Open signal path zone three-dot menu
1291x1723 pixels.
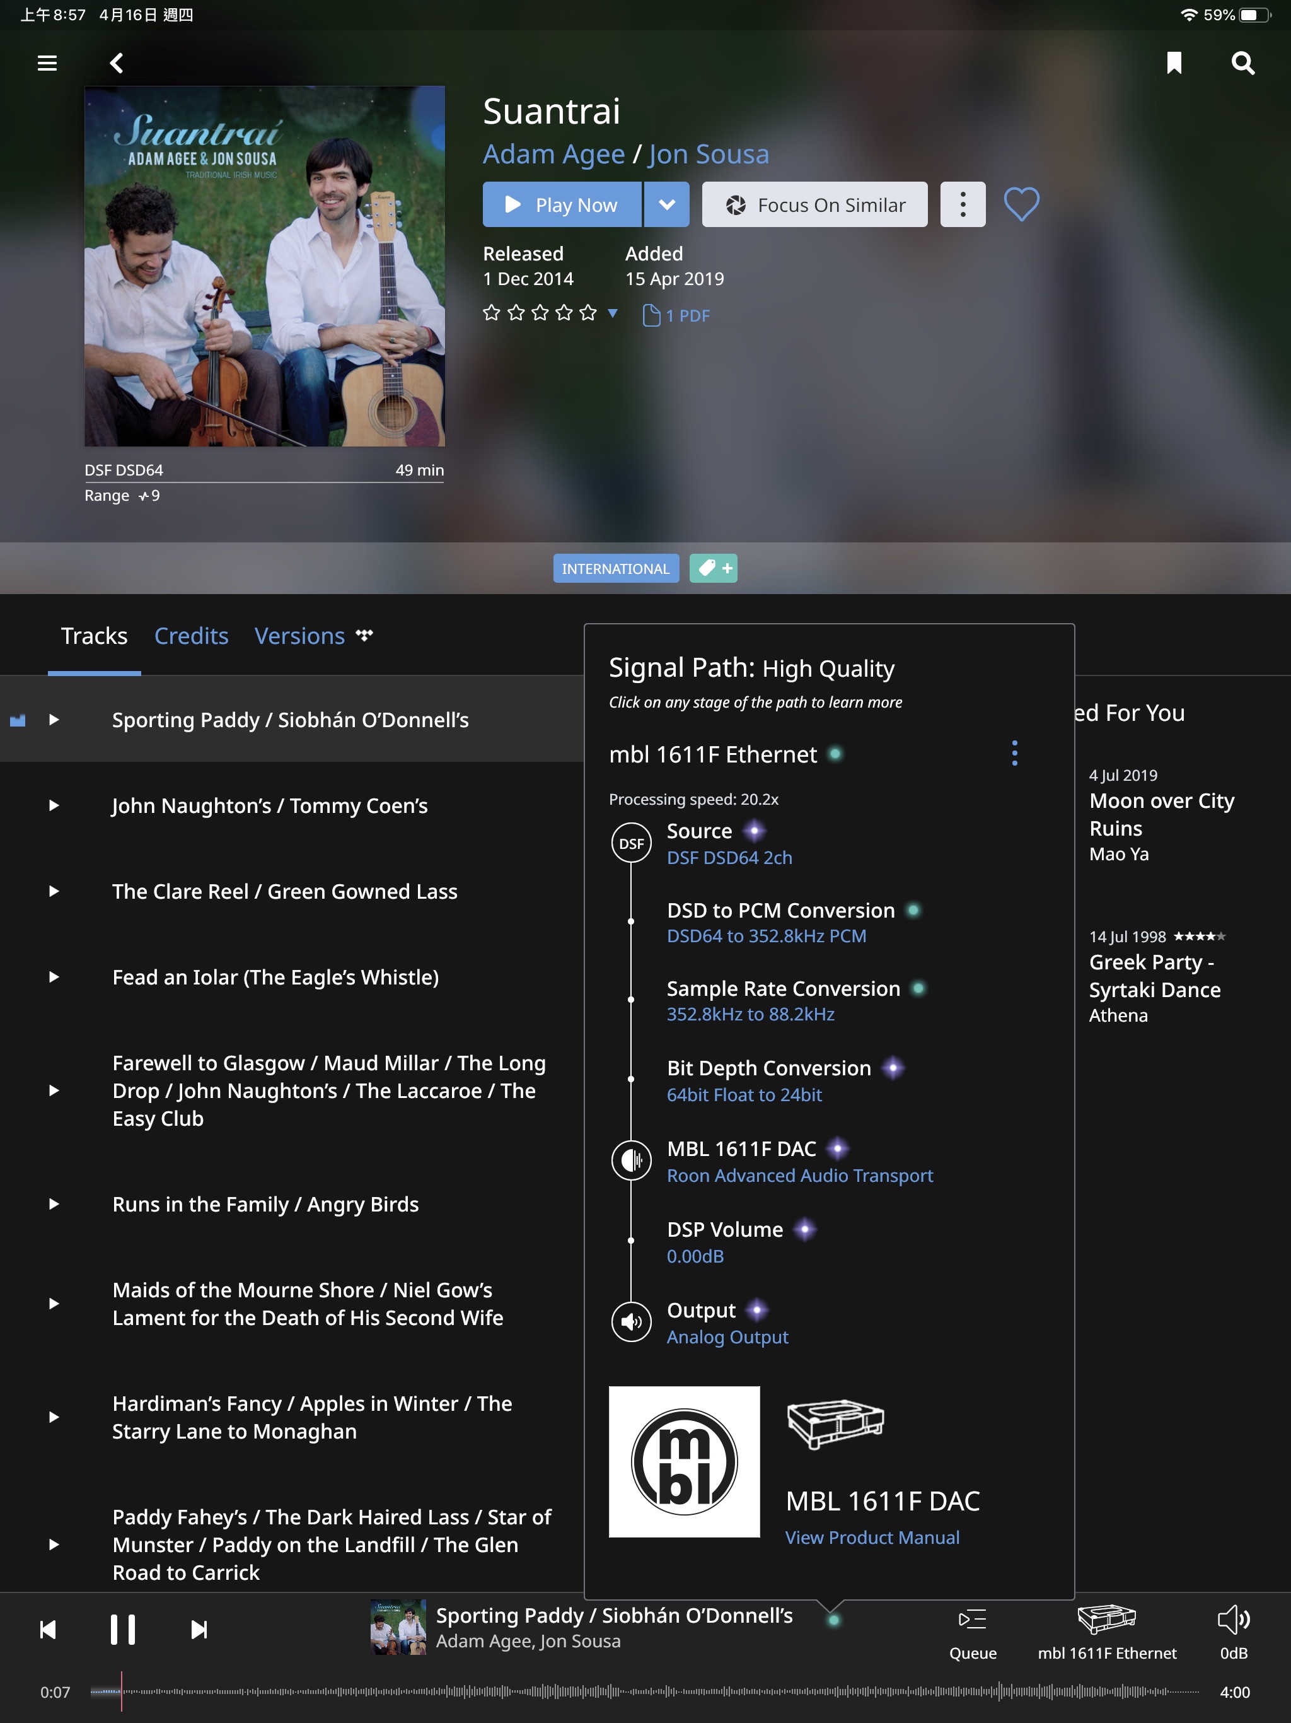pos(1014,753)
